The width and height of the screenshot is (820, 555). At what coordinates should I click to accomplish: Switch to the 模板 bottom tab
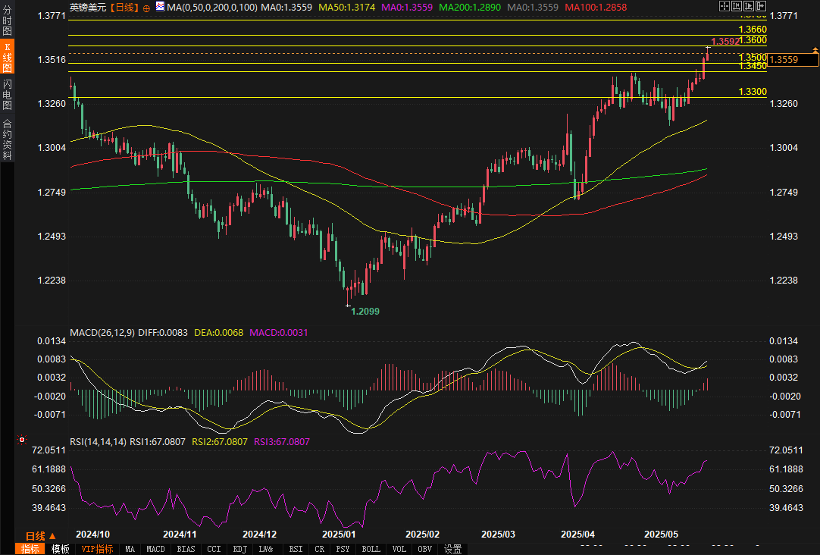click(x=60, y=549)
